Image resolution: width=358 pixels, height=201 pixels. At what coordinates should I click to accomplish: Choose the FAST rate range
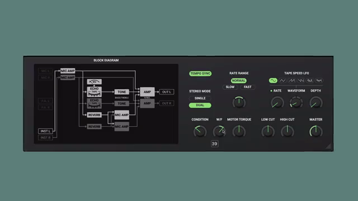pos(247,87)
